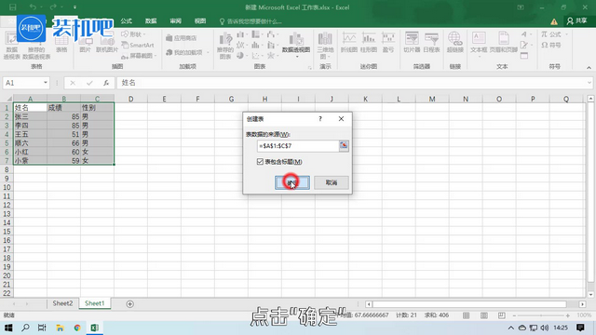Switch to Page Break Preview in the status bar
Image resolution: width=596 pixels, height=335 pixels.
click(502, 315)
